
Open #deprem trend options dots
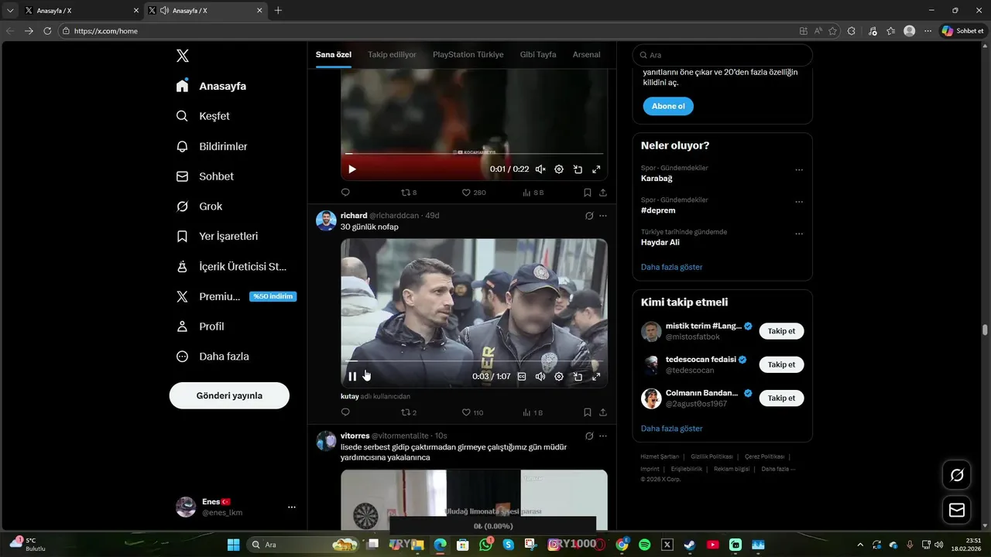click(x=799, y=202)
